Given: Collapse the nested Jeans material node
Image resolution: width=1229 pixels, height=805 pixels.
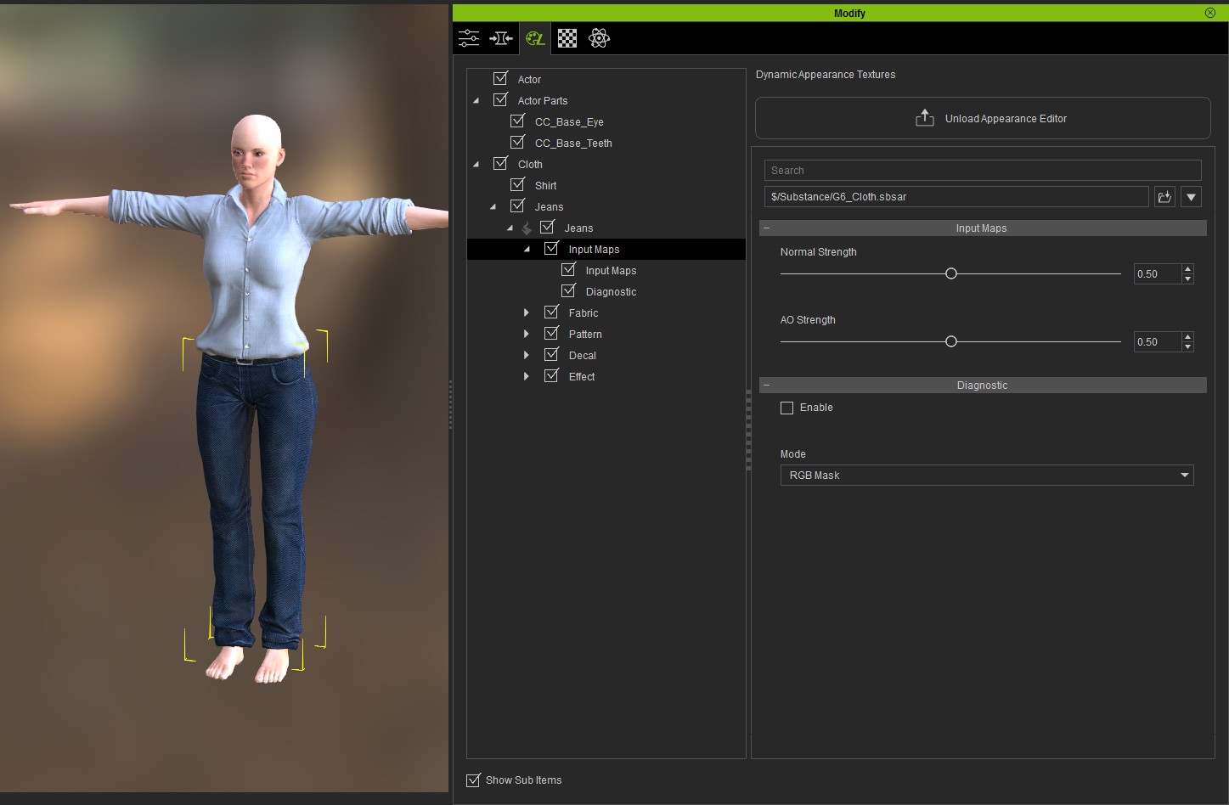Looking at the screenshot, I should tap(510, 228).
